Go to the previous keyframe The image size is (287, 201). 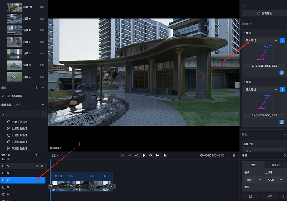point(136,155)
